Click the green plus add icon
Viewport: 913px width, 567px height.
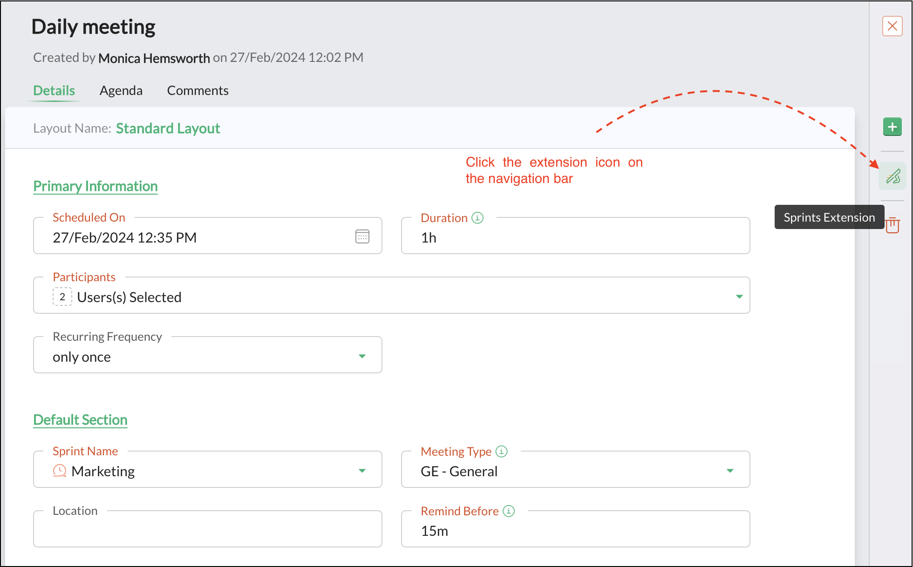pos(892,127)
